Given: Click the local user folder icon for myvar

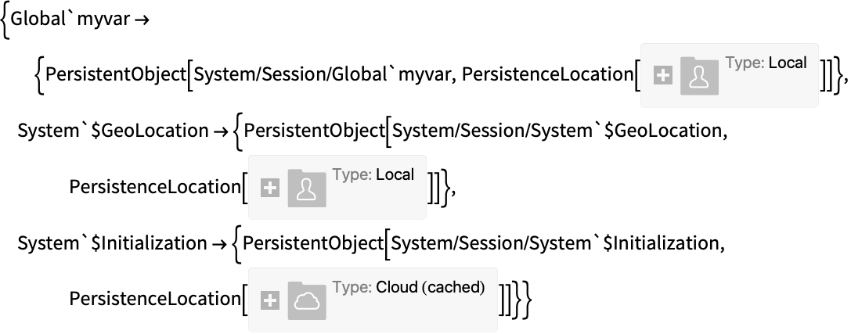Looking at the screenshot, I should click(700, 76).
